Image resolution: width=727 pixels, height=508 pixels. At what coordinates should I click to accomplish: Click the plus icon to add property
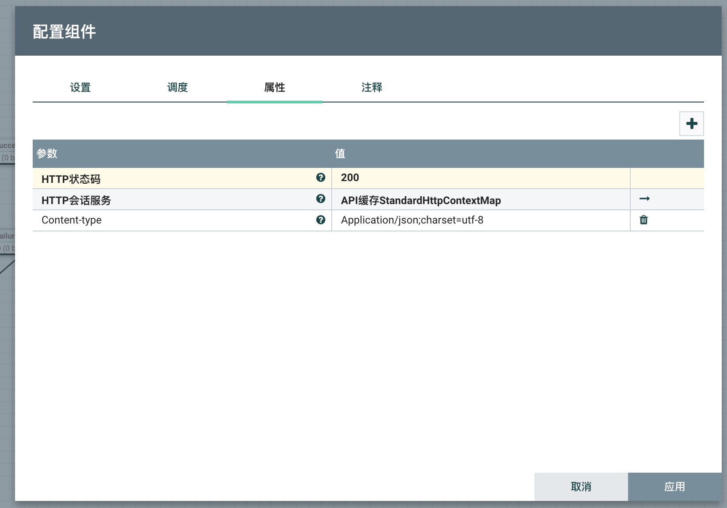tap(691, 124)
